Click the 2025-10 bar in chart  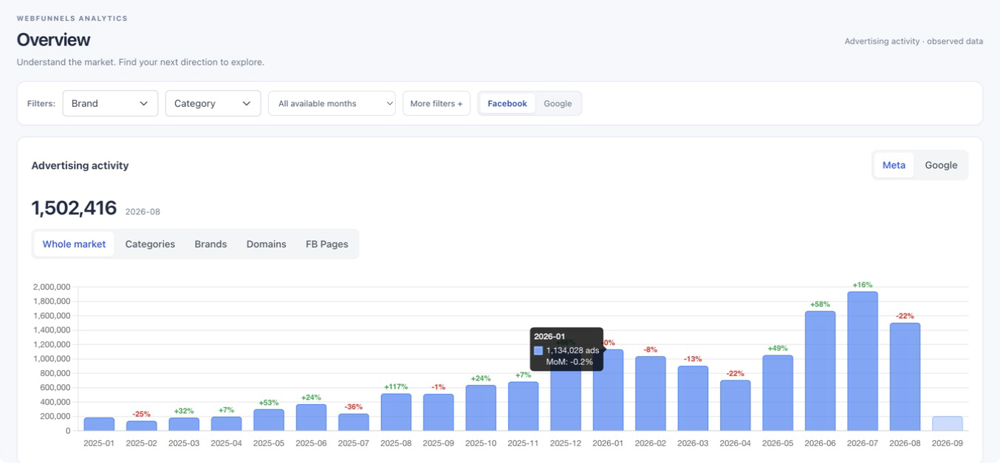[481, 408]
